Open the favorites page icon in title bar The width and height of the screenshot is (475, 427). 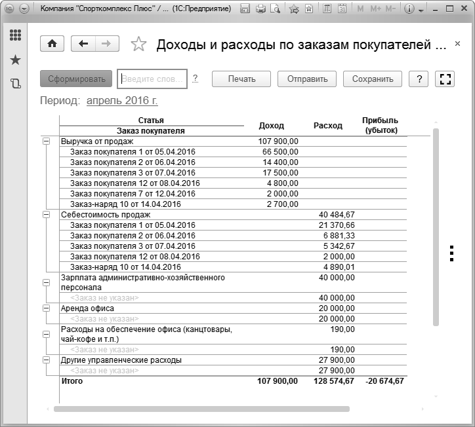[309, 9]
